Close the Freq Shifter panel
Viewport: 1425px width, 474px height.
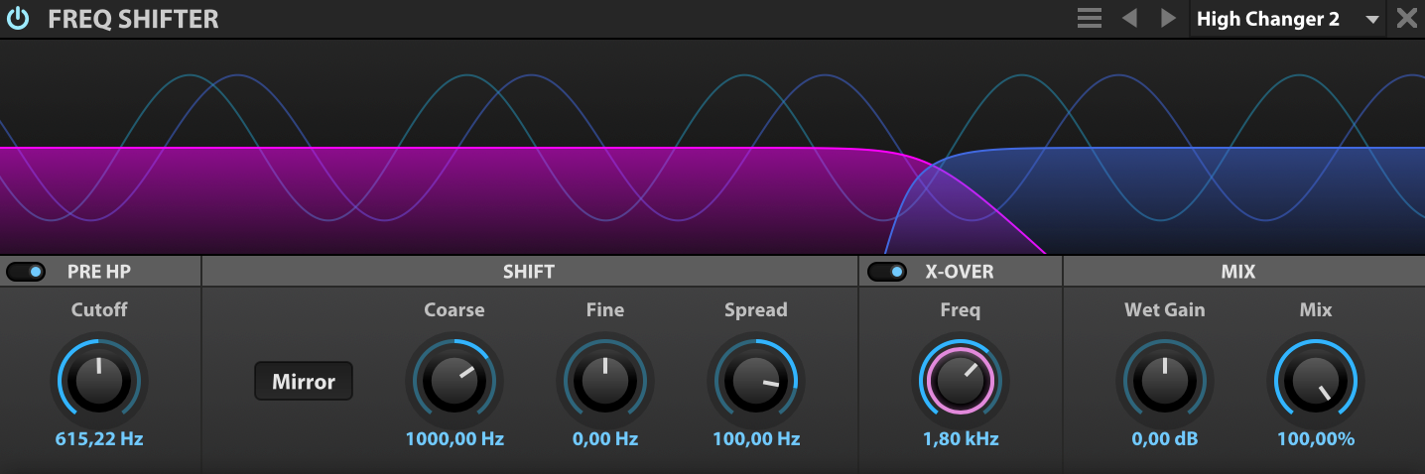[1407, 19]
